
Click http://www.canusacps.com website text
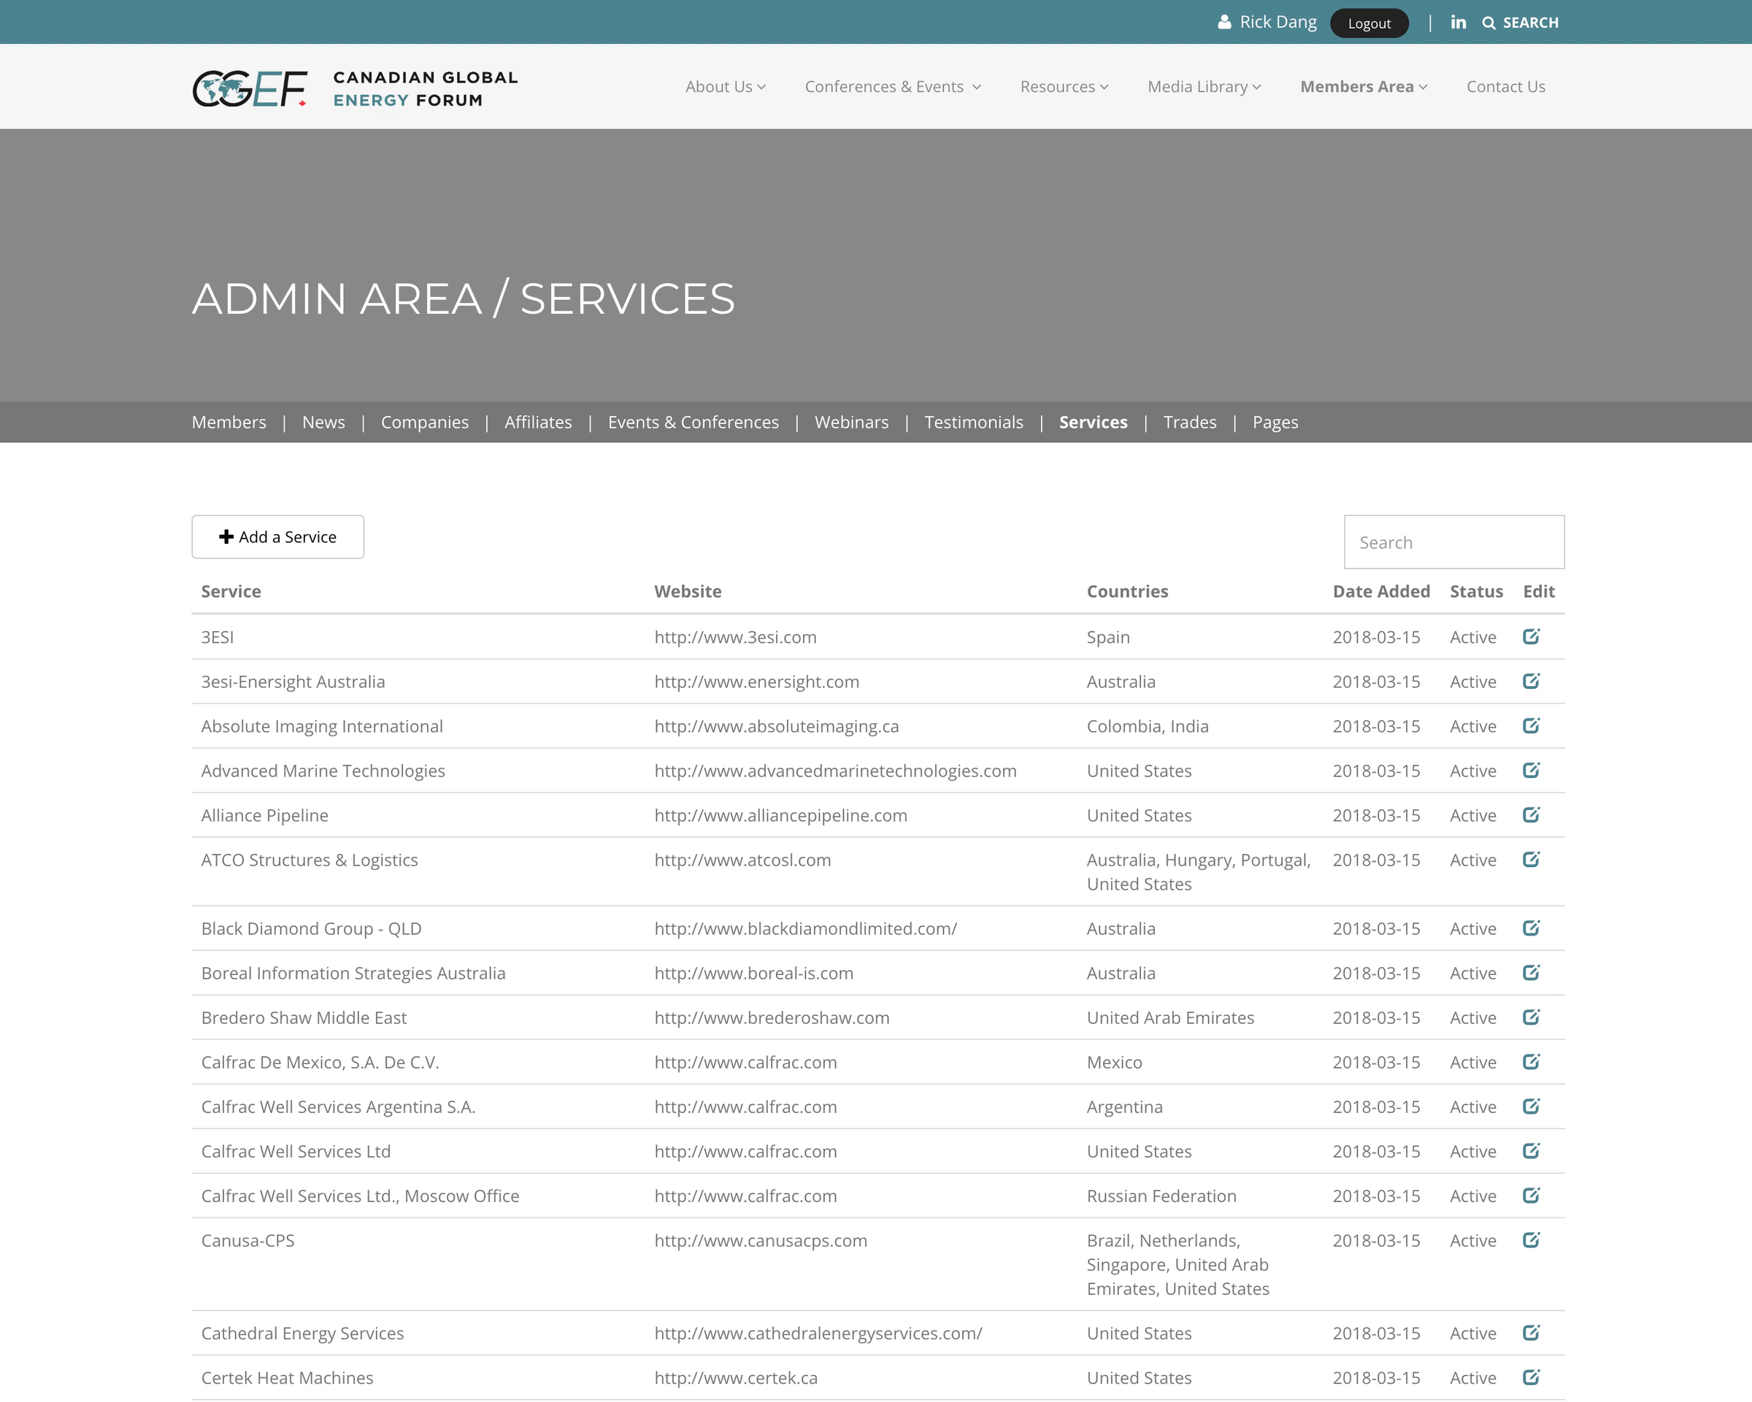tap(761, 1241)
